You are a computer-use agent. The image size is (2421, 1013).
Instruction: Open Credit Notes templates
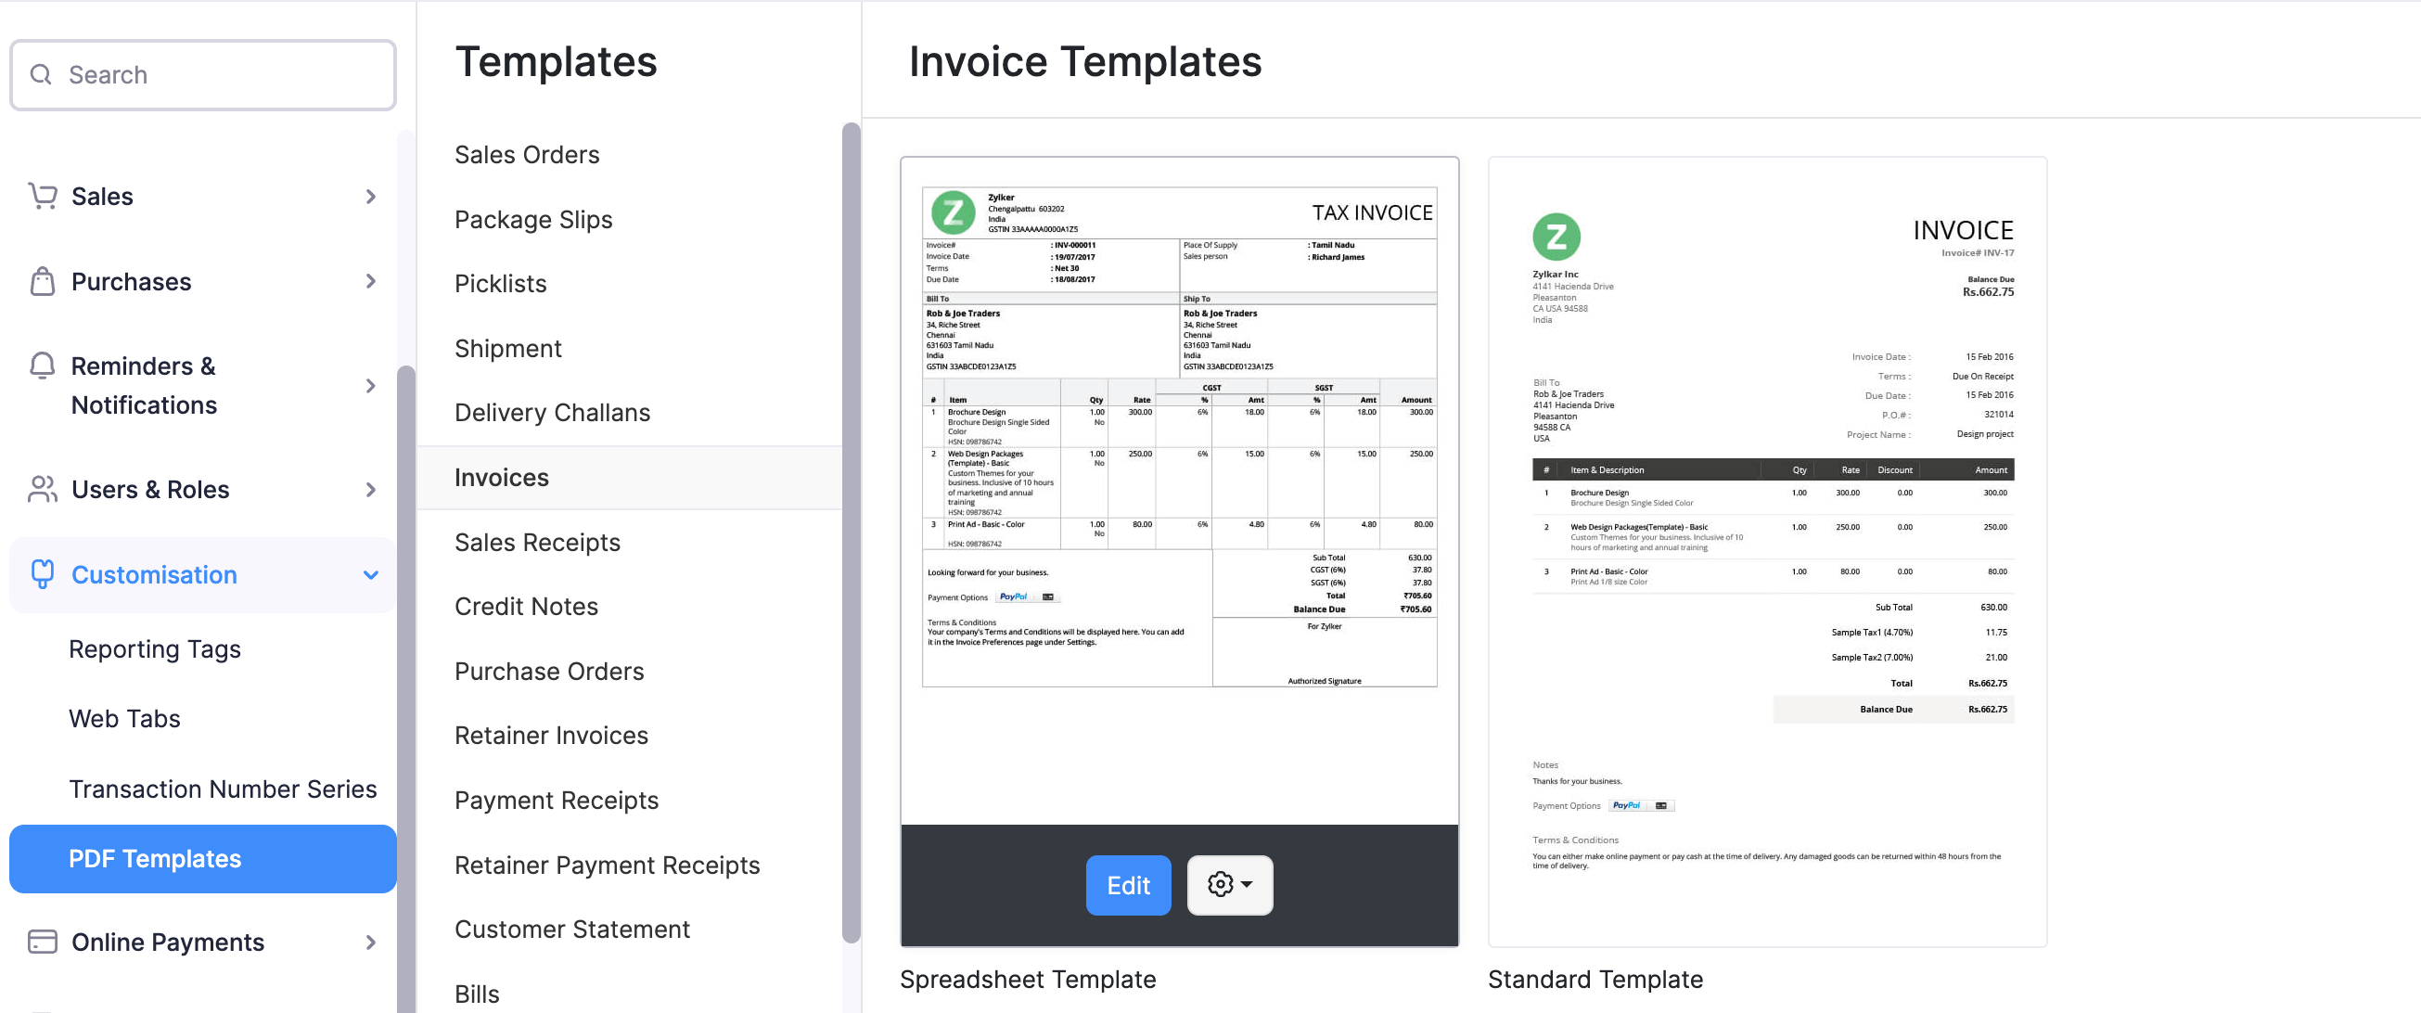click(526, 606)
